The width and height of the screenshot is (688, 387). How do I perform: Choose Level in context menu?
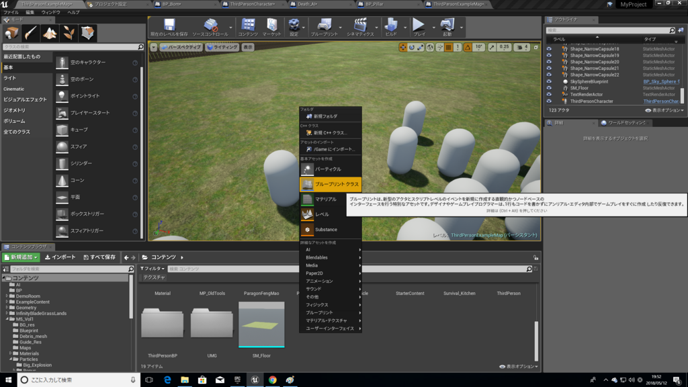coord(331,214)
